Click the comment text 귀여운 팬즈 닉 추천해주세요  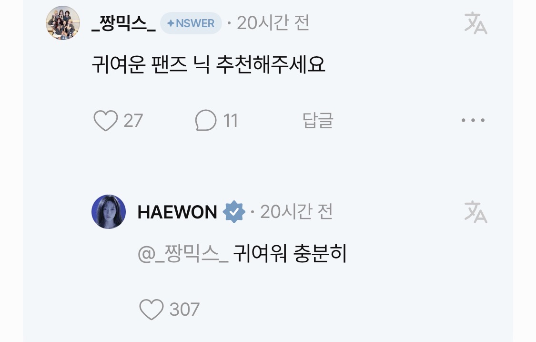[209, 64]
